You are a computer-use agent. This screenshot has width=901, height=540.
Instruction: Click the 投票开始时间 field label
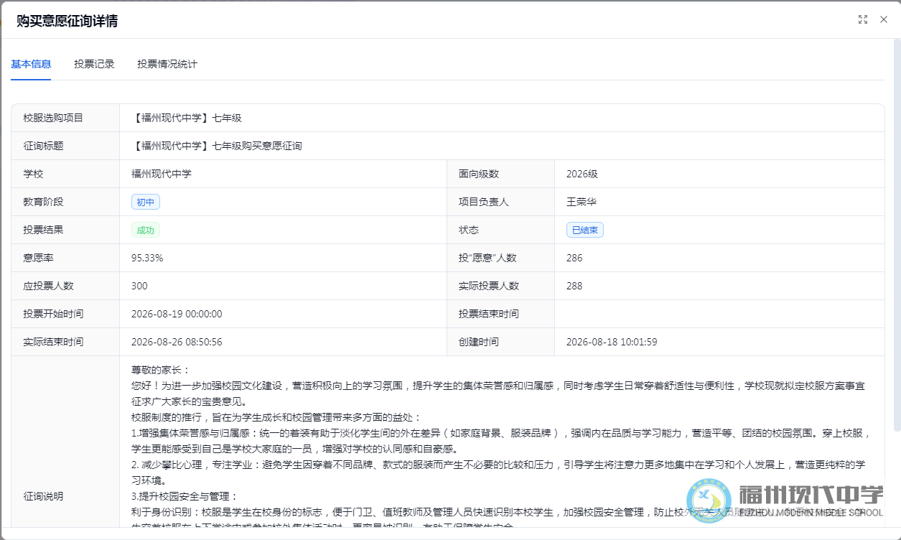53,314
